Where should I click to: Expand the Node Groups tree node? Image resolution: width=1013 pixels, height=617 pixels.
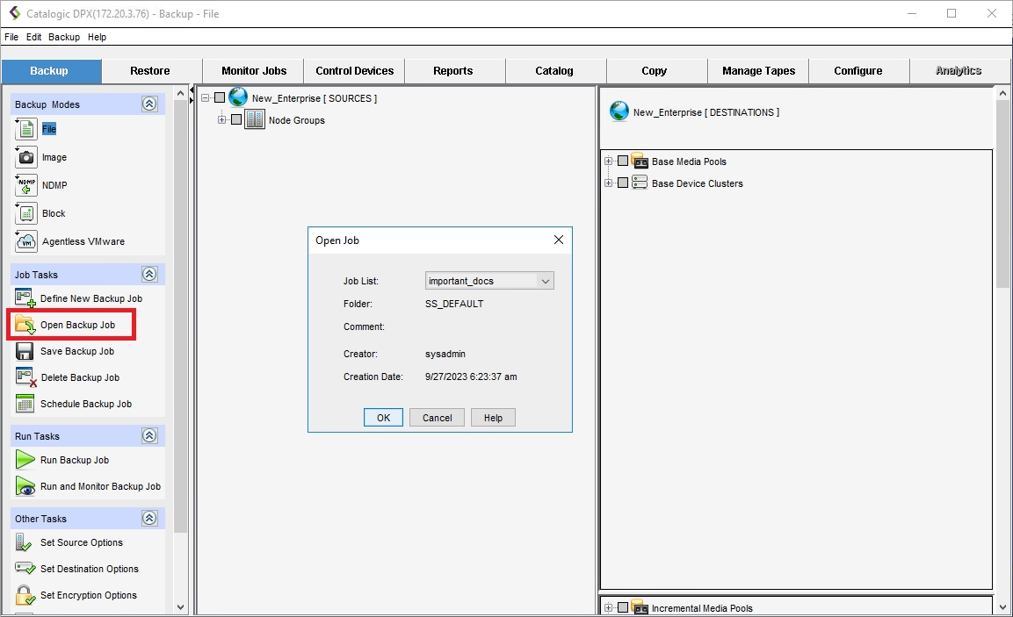point(222,120)
